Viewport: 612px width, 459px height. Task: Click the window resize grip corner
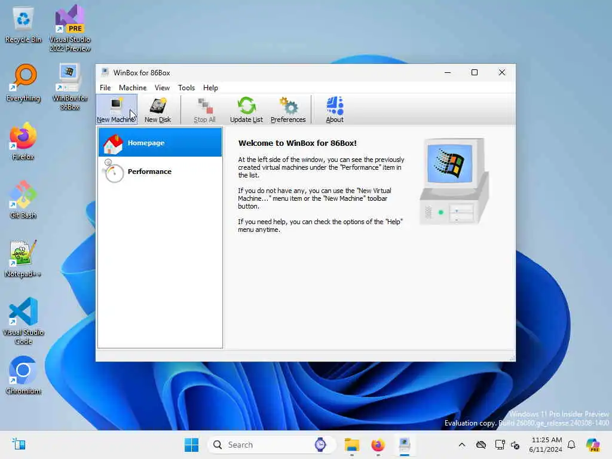pyautogui.click(x=512, y=358)
